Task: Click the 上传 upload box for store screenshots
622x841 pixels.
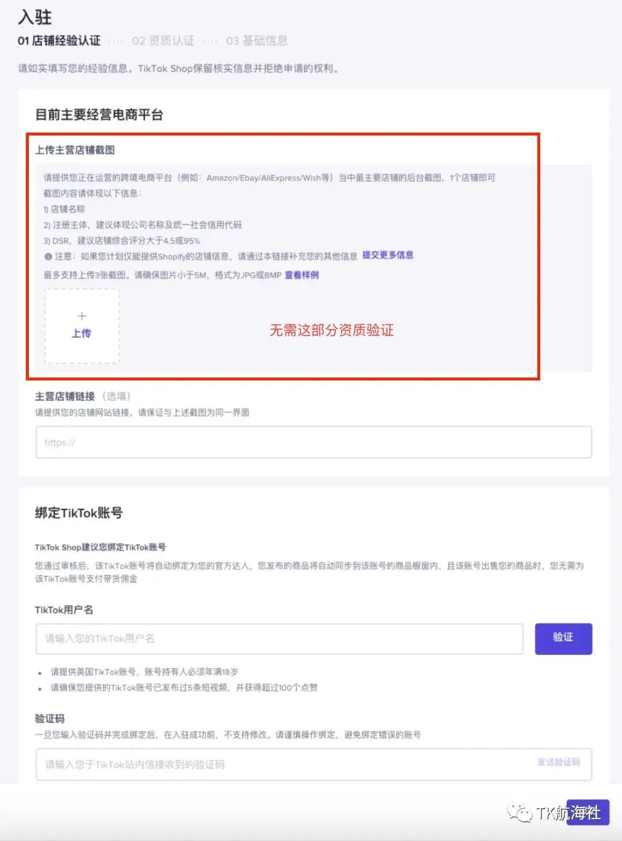Action: [82, 326]
